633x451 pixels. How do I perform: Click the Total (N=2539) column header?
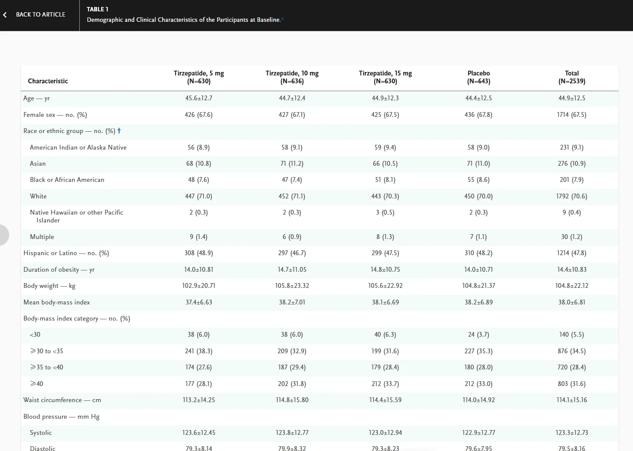(572, 77)
